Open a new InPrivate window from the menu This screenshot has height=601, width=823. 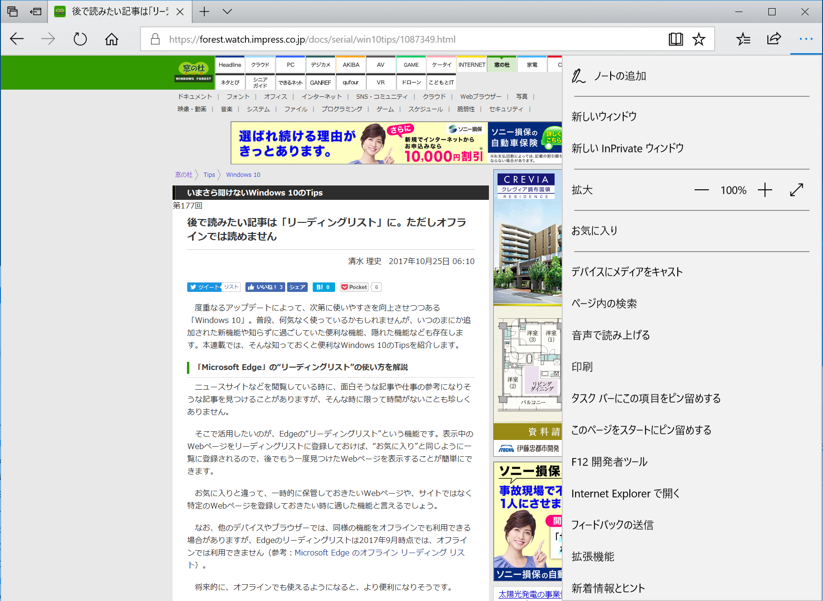pos(627,148)
